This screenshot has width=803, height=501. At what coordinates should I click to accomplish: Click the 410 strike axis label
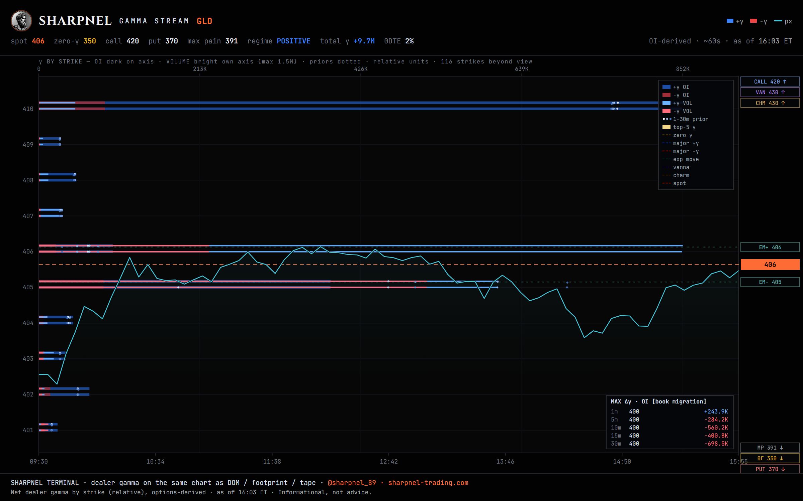[x=28, y=109]
